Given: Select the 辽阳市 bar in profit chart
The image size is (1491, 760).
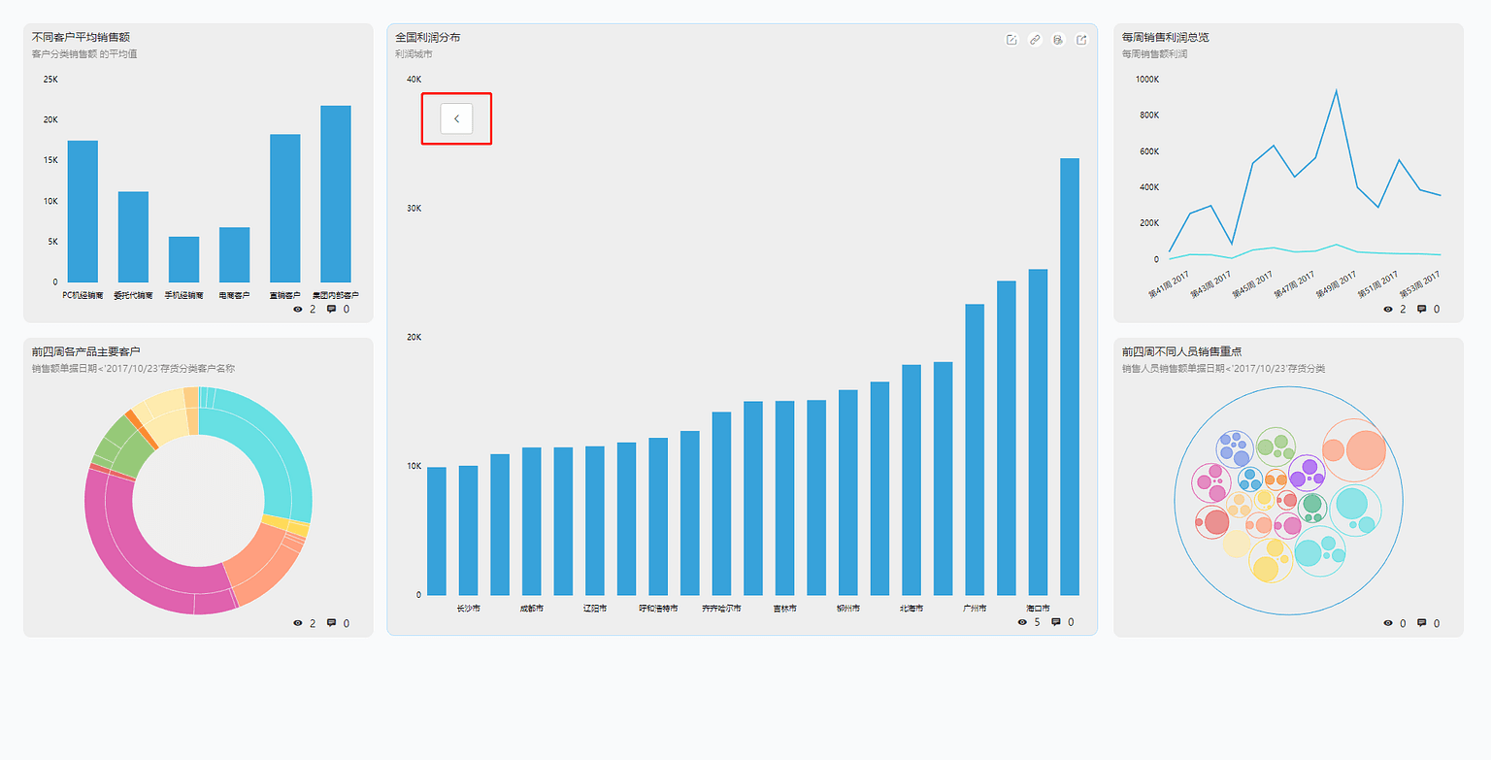Looking at the screenshot, I should coord(595,521).
